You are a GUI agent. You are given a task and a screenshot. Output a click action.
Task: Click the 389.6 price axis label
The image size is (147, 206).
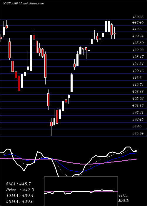pyautogui.click(x=137, y=126)
